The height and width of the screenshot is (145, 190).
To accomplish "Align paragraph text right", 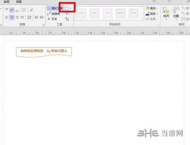I will 17,17.
